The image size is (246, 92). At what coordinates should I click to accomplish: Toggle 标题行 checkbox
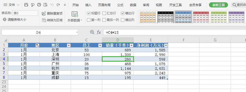[x=89, y=13]
